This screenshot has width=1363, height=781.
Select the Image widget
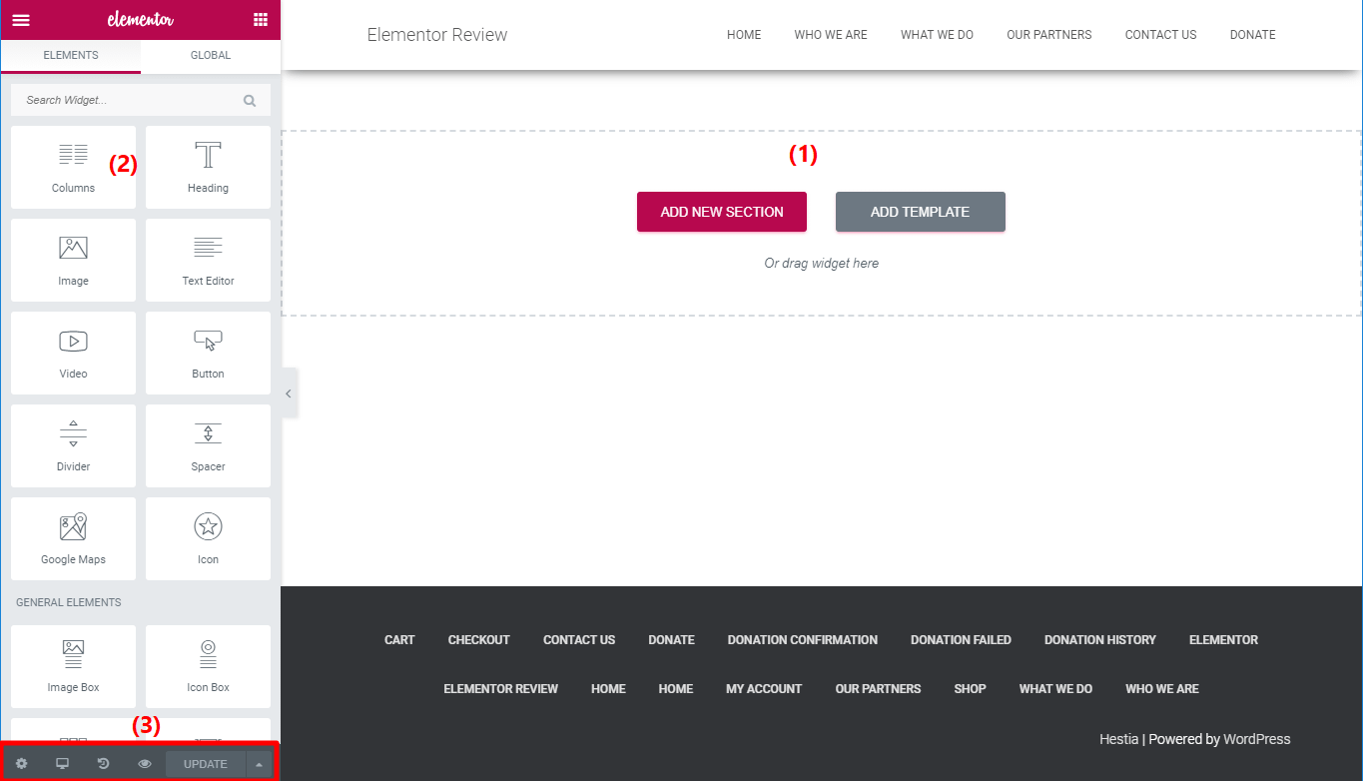(x=73, y=260)
